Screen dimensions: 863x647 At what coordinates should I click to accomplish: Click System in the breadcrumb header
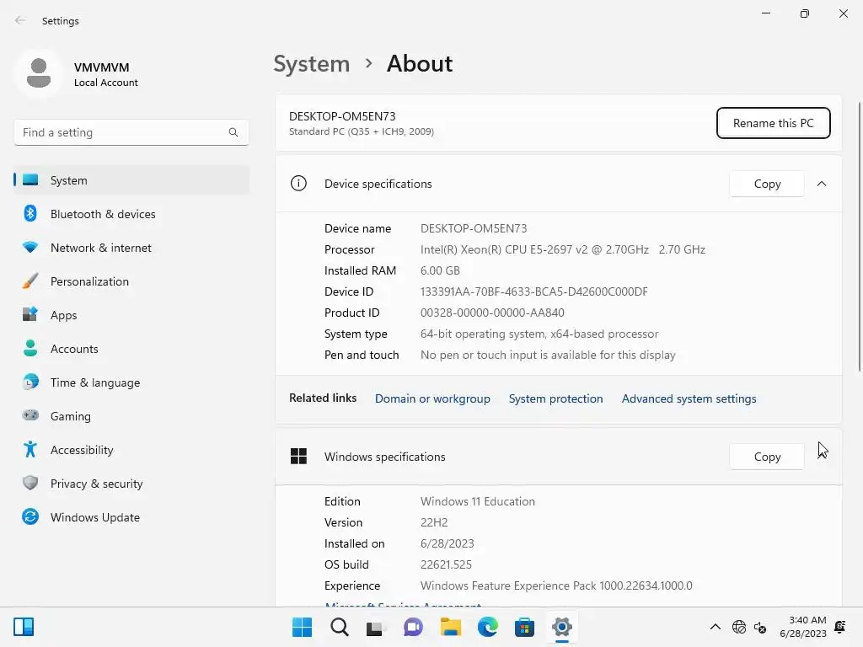[x=312, y=64]
